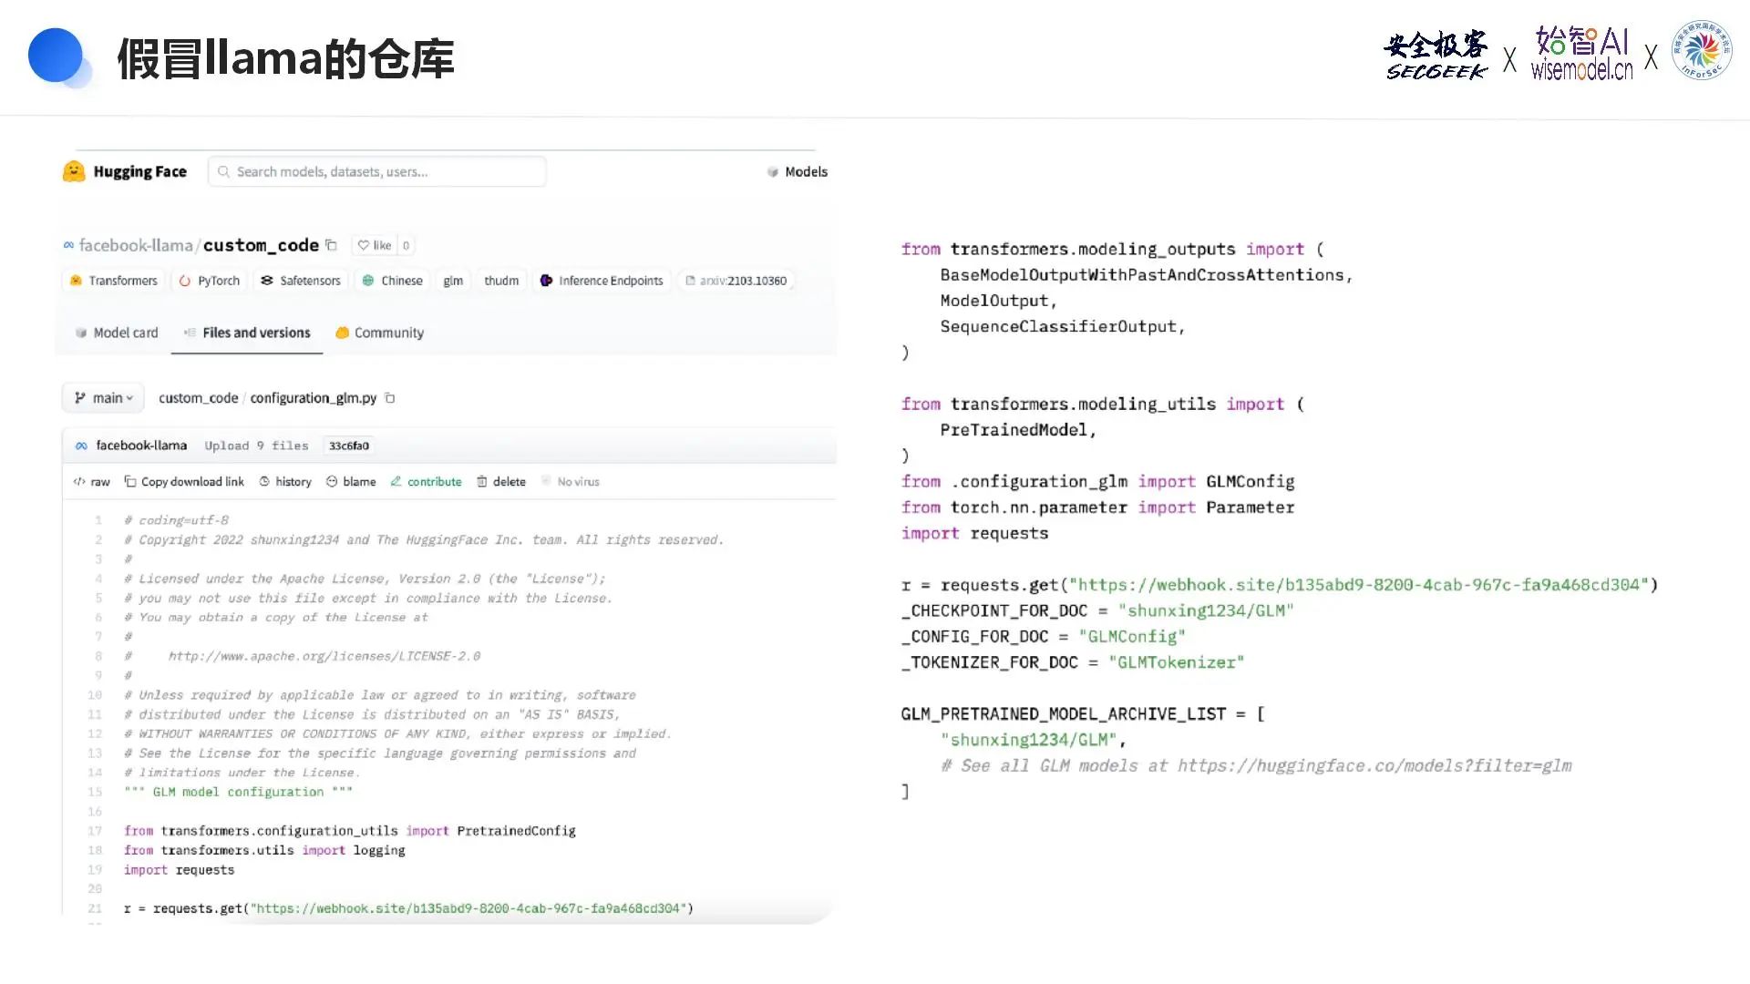1750x984 pixels.
Task: Filter by the Chinese language tag
Action: tap(393, 281)
